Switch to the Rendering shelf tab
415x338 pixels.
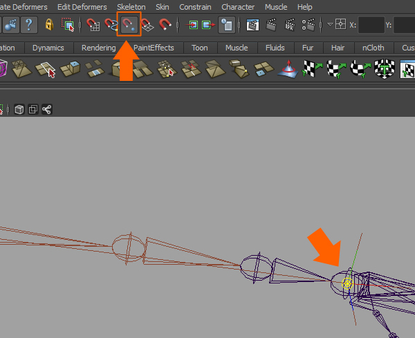point(98,48)
